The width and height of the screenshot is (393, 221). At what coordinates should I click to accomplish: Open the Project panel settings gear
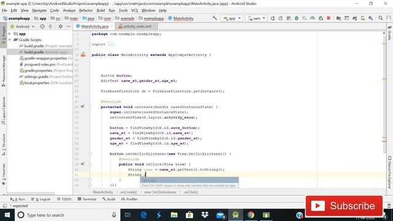click(x=60, y=26)
